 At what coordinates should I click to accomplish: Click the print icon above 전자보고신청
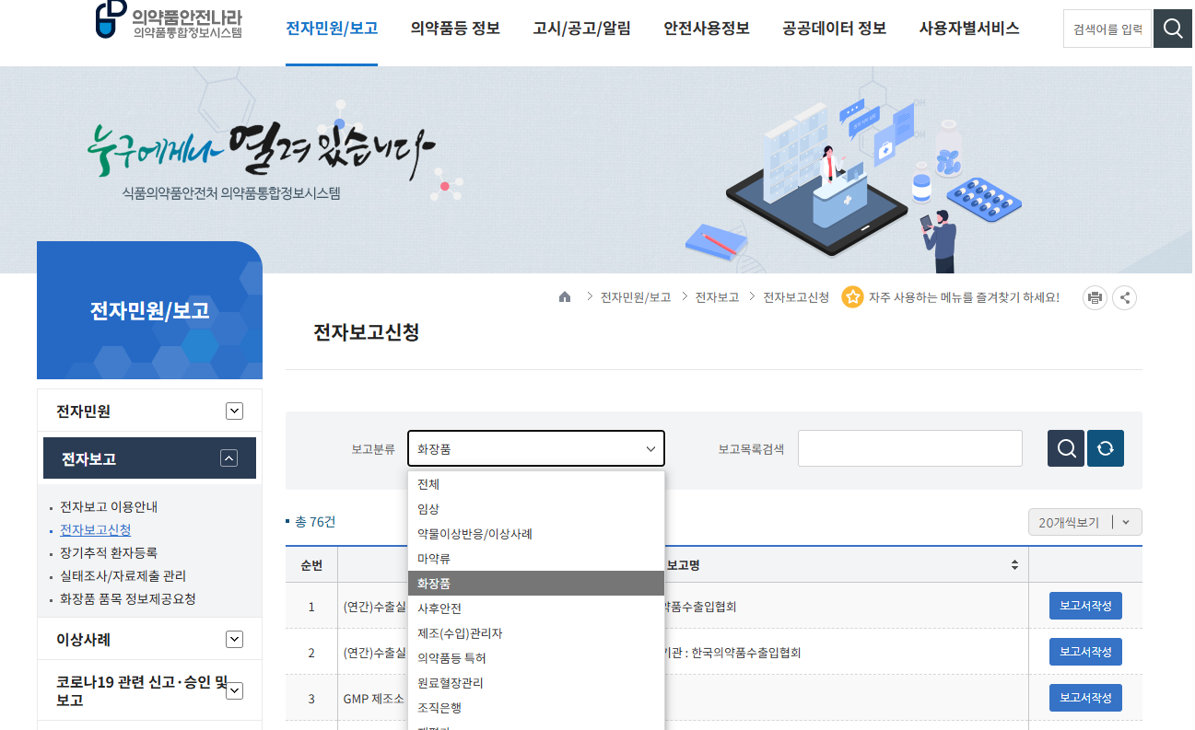point(1094,297)
